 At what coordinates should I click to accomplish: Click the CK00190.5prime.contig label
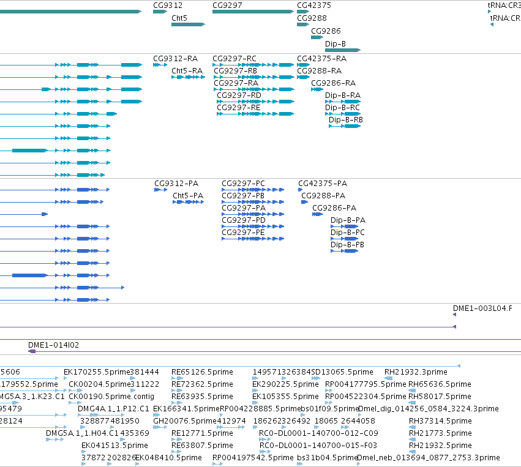[x=111, y=397]
